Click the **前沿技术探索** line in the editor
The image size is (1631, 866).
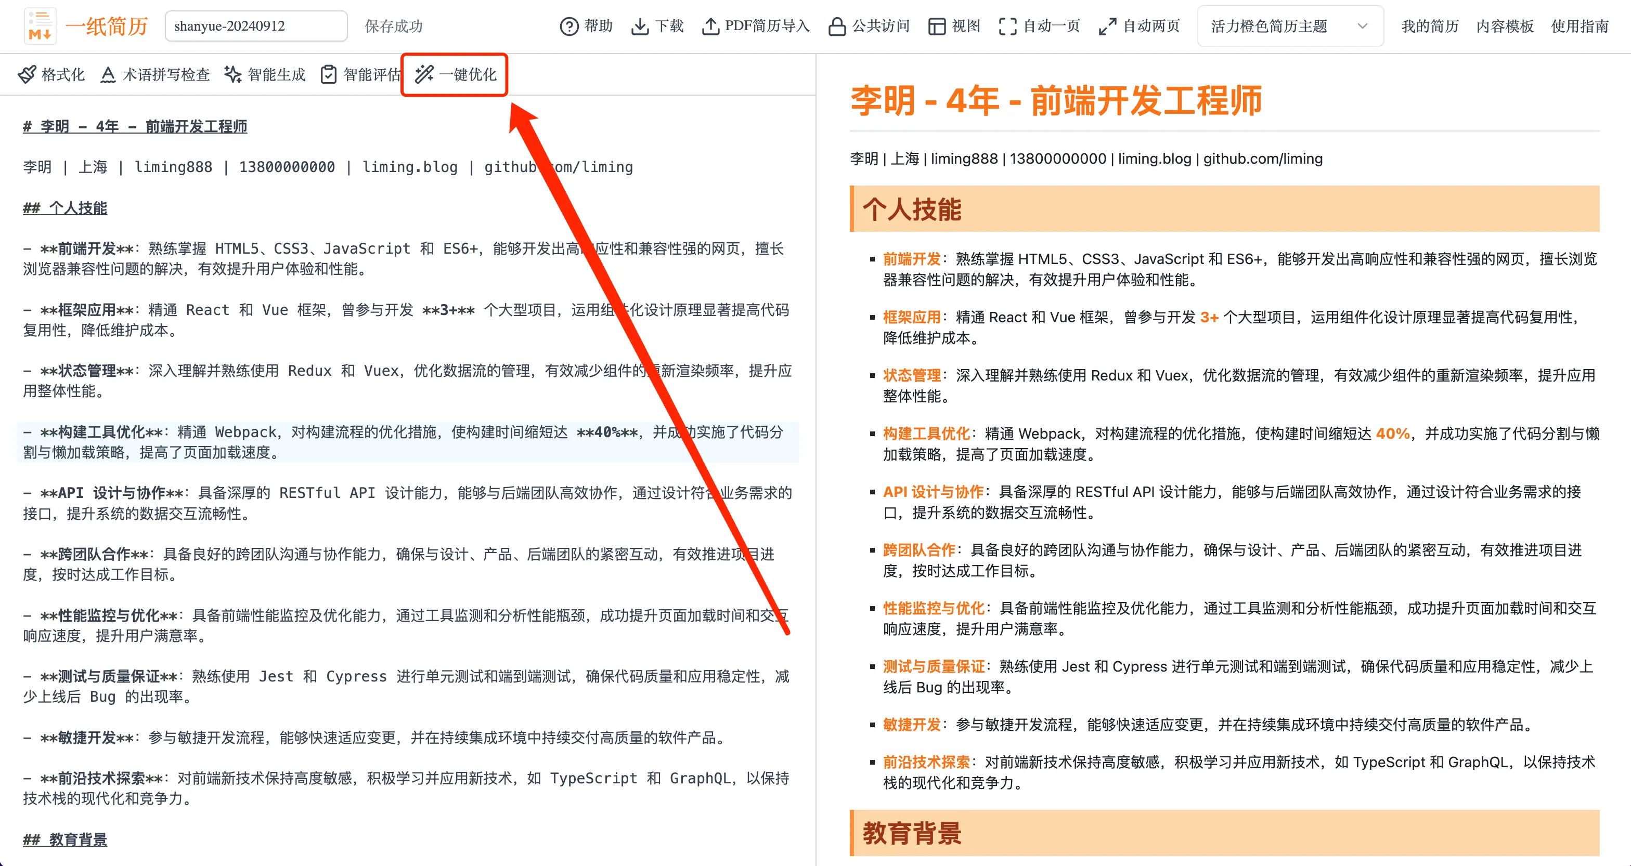click(x=406, y=788)
